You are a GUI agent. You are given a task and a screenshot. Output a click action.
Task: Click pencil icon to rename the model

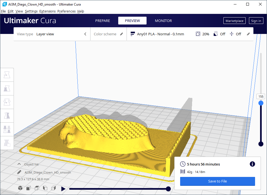coord(19,172)
